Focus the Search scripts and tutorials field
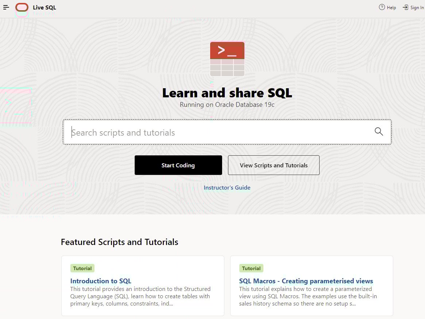The width and height of the screenshot is (425, 319). click(227, 132)
